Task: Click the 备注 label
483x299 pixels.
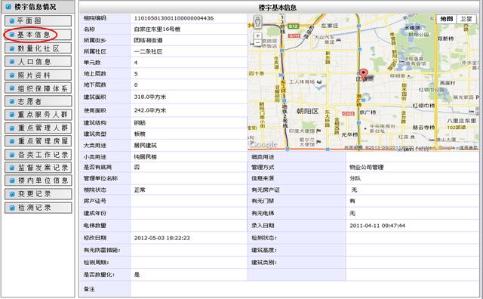Action: tap(89, 289)
